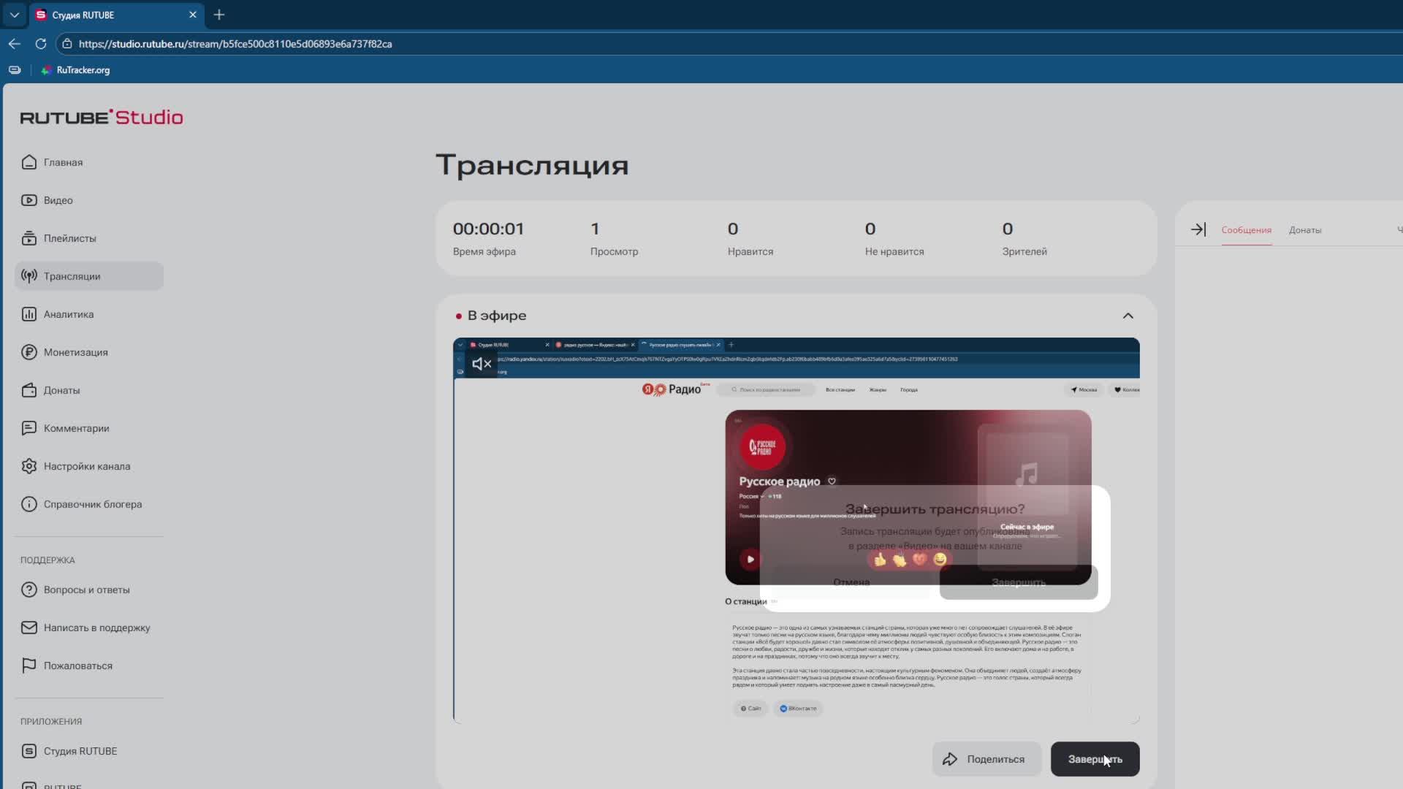Open the browser tab list dropdown

point(14,15)
